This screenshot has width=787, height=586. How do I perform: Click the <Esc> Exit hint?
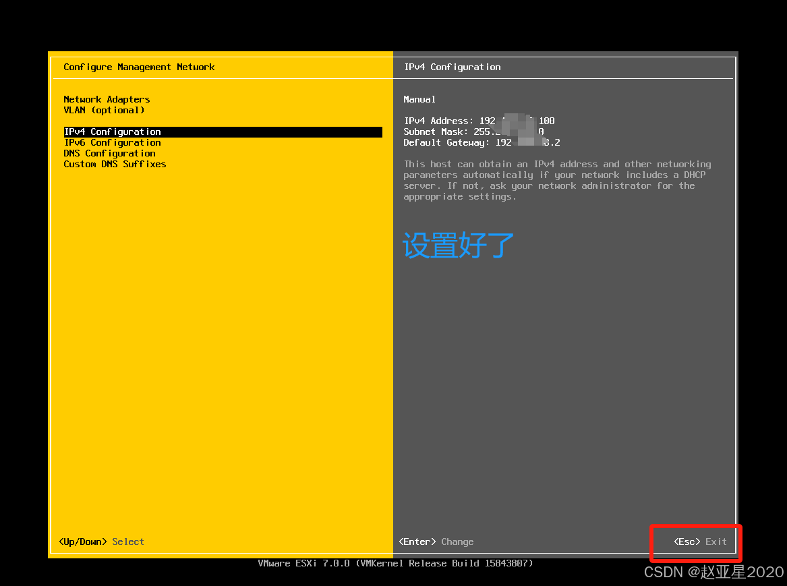pos(700,542)
